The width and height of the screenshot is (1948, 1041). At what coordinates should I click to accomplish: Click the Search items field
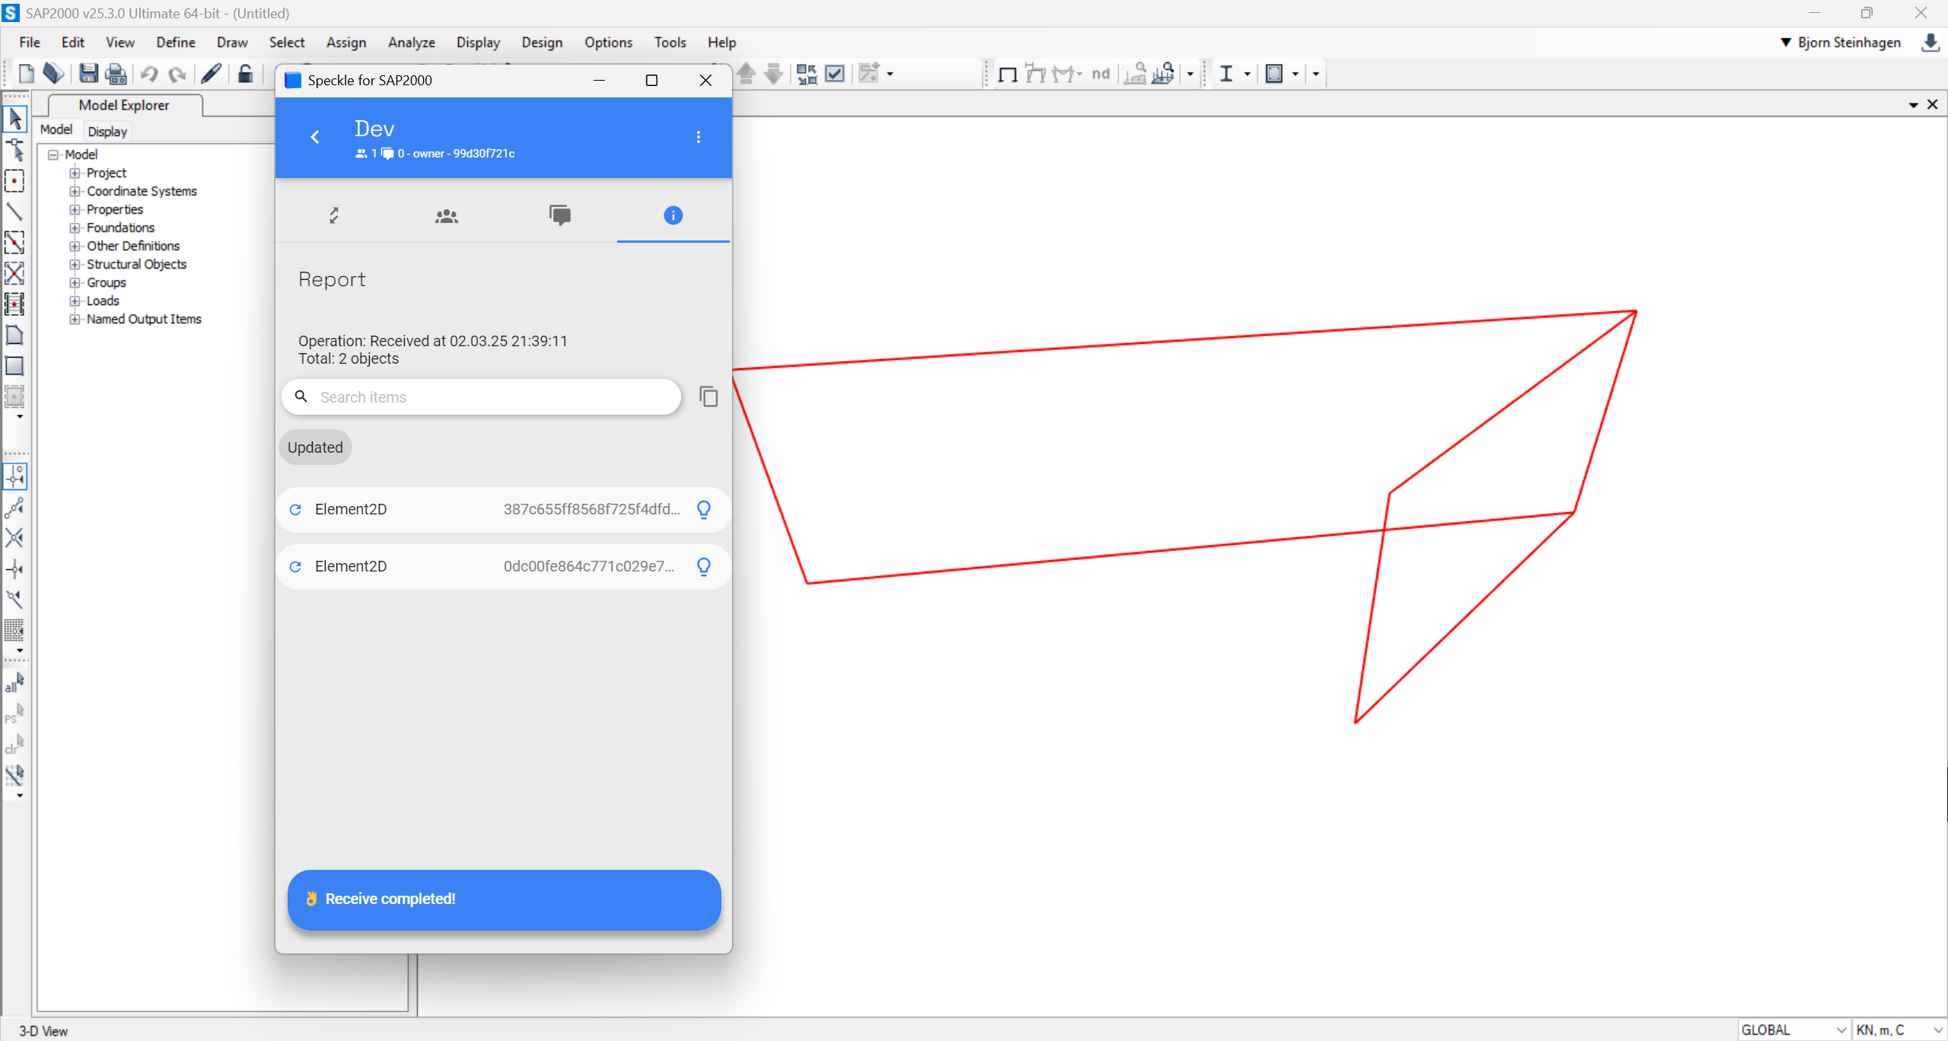(x=481, y=397)
